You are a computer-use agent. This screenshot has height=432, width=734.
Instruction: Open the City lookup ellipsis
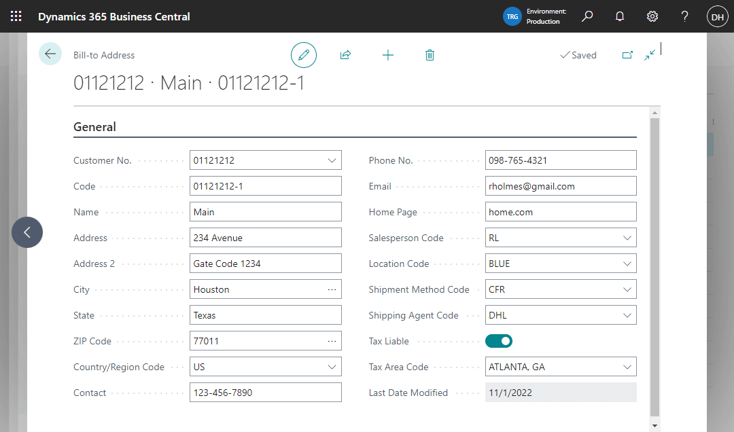(x=332, y=289)
